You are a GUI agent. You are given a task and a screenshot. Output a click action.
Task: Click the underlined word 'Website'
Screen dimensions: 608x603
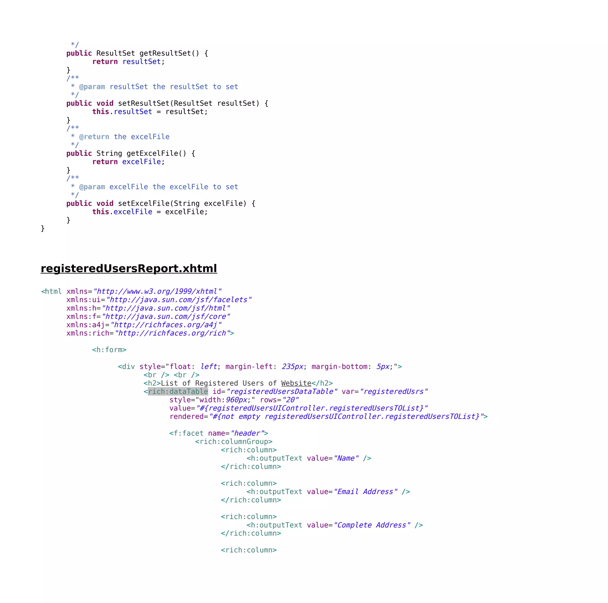coord(296,383)
